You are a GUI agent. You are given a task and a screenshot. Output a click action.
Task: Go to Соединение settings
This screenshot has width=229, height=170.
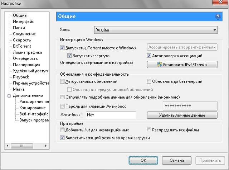point(24,34)
